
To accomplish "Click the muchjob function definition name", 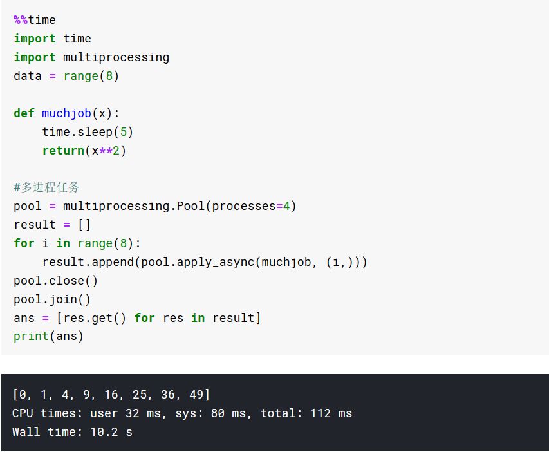I will tap(66, 113).
